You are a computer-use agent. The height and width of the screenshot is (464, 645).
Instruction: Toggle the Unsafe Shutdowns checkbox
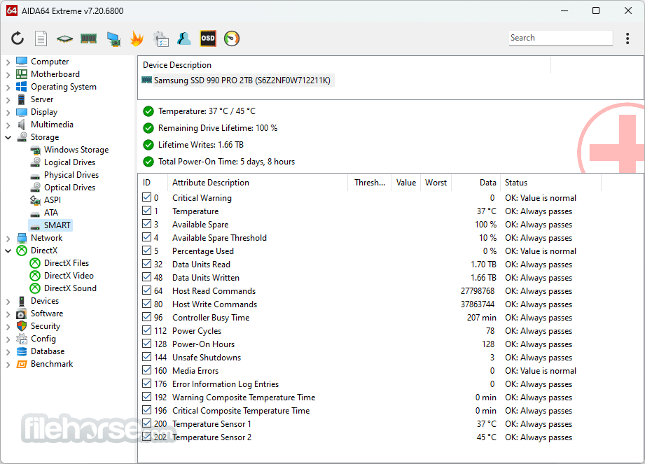coord(147,357)
